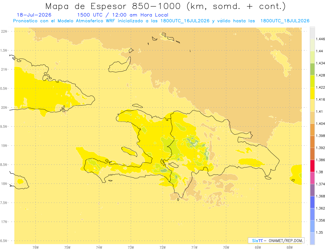325x251 pixels.
Task: Click the legend value '1.386'
Action: pos(320,160)
